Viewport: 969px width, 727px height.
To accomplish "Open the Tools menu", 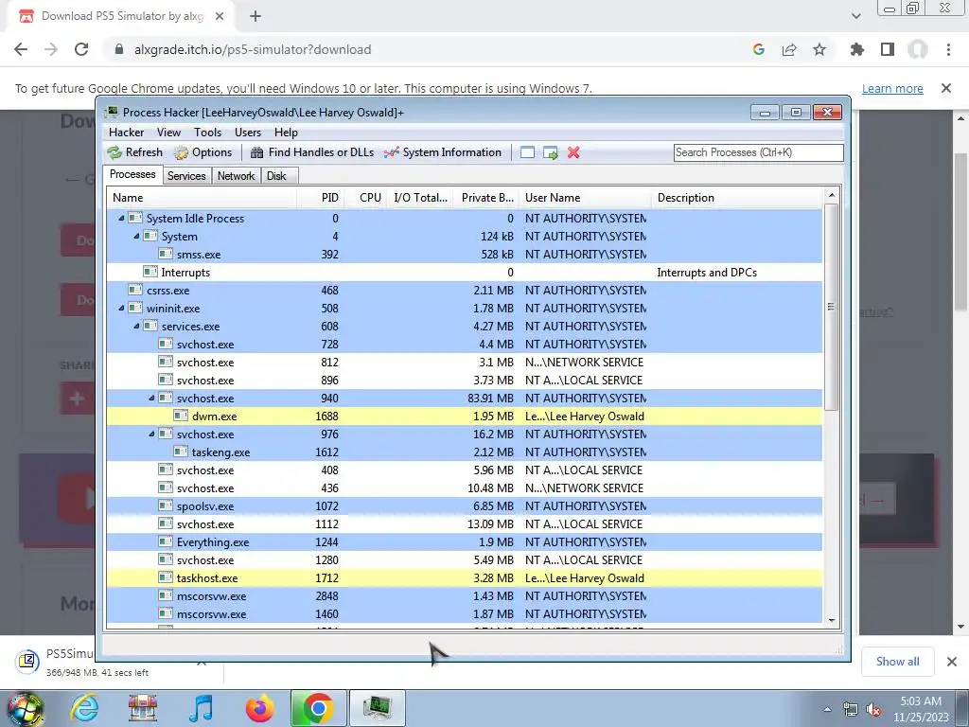I will tap(207, 133).
